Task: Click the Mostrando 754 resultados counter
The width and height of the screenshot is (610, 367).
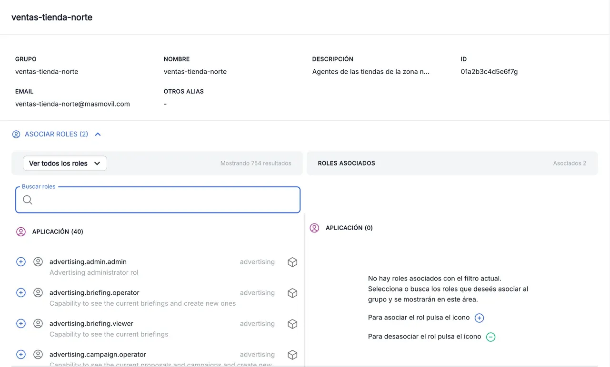Action: 256,164
